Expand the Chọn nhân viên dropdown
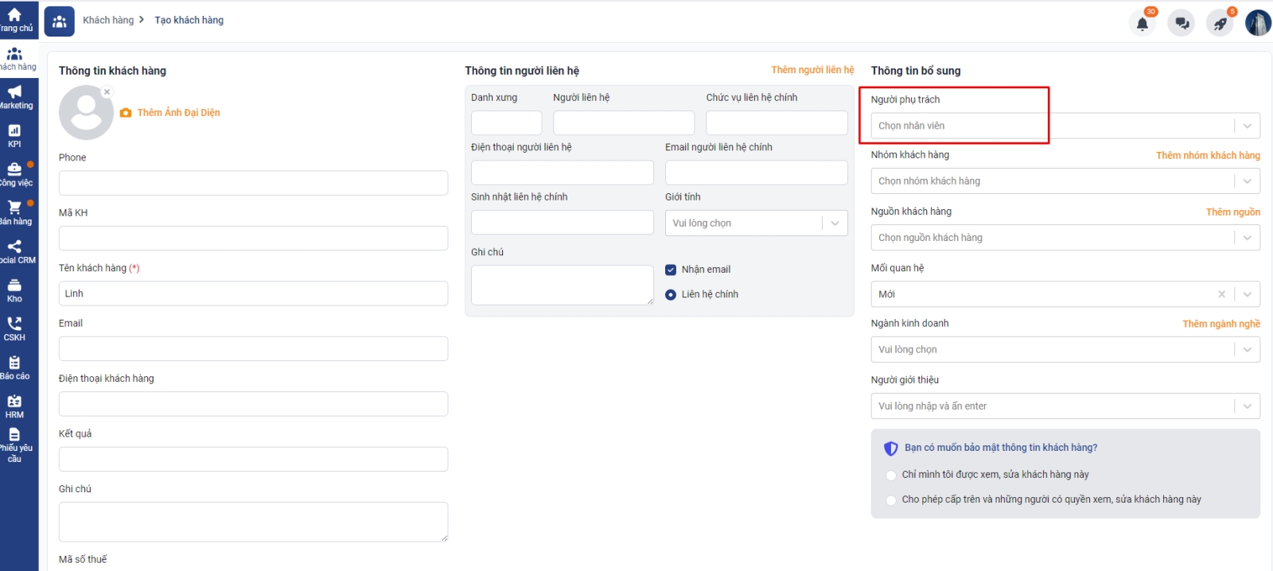1273x571 pixels. [x=1247, y=126]
